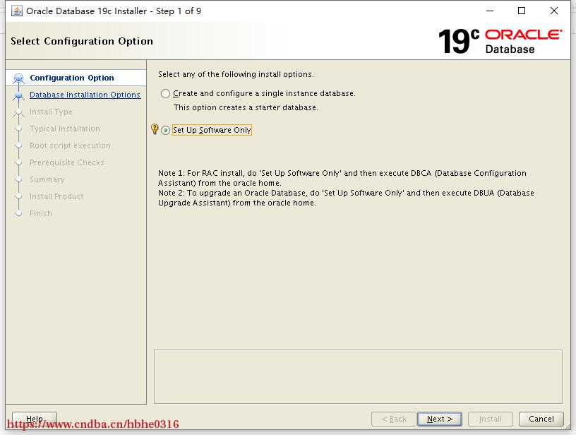This screenshot has height=435, width=576.
Task: Click the Configuration Option step marker icon
Action: 18,78
